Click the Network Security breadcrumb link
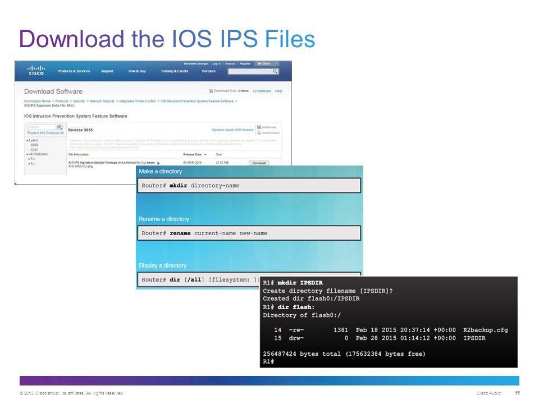Image resolution: width=539 pixels, height=404 pixels. point(102,102)
